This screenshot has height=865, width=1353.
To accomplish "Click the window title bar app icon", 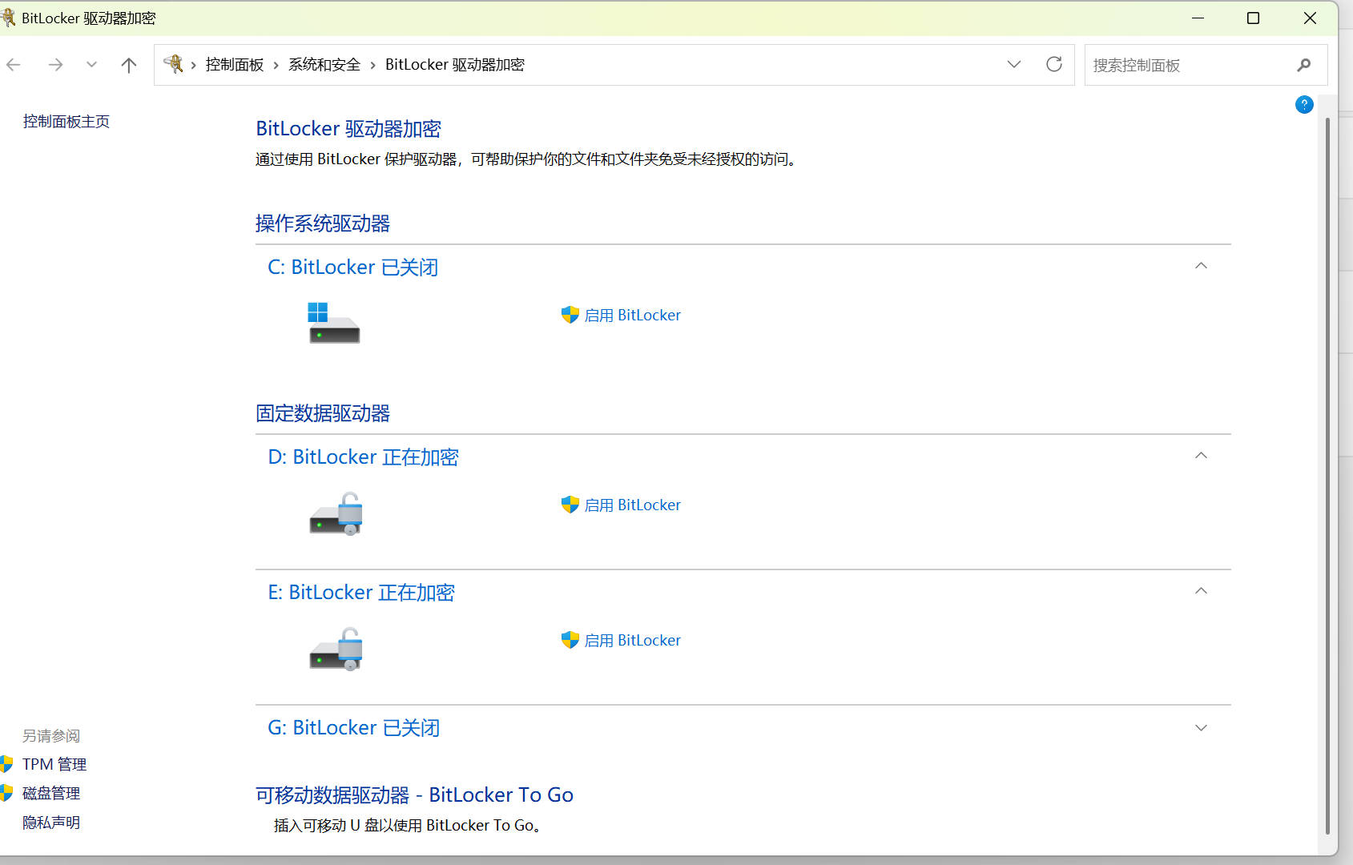I will 7,18.
